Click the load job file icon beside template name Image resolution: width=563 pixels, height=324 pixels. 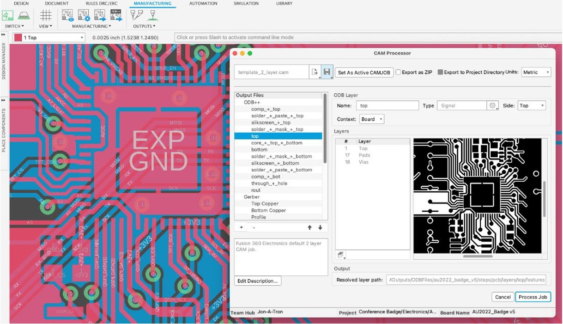tap(315, 72)
